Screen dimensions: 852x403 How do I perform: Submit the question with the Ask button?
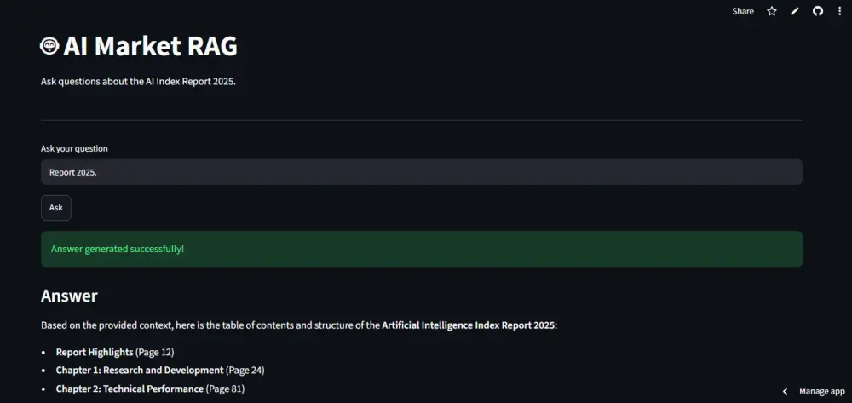pyautogui.click(x=56, y=208)
